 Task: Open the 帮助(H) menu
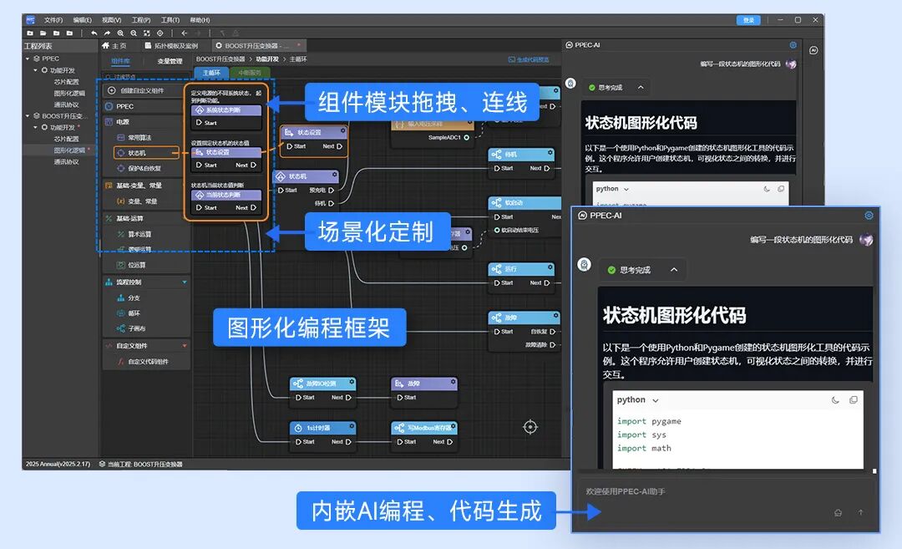[x=200, y=20]
